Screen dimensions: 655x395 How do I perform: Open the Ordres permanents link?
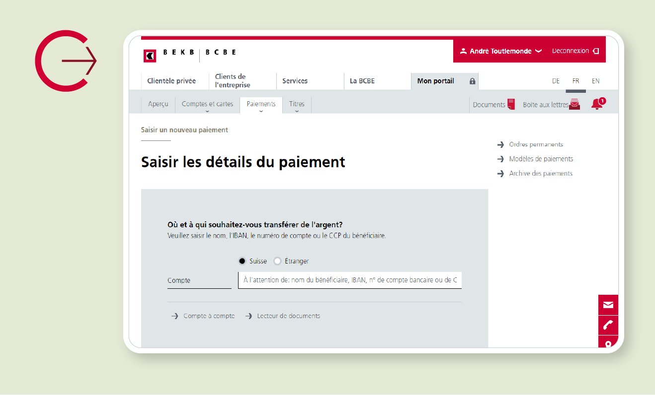tap(536, 144)
